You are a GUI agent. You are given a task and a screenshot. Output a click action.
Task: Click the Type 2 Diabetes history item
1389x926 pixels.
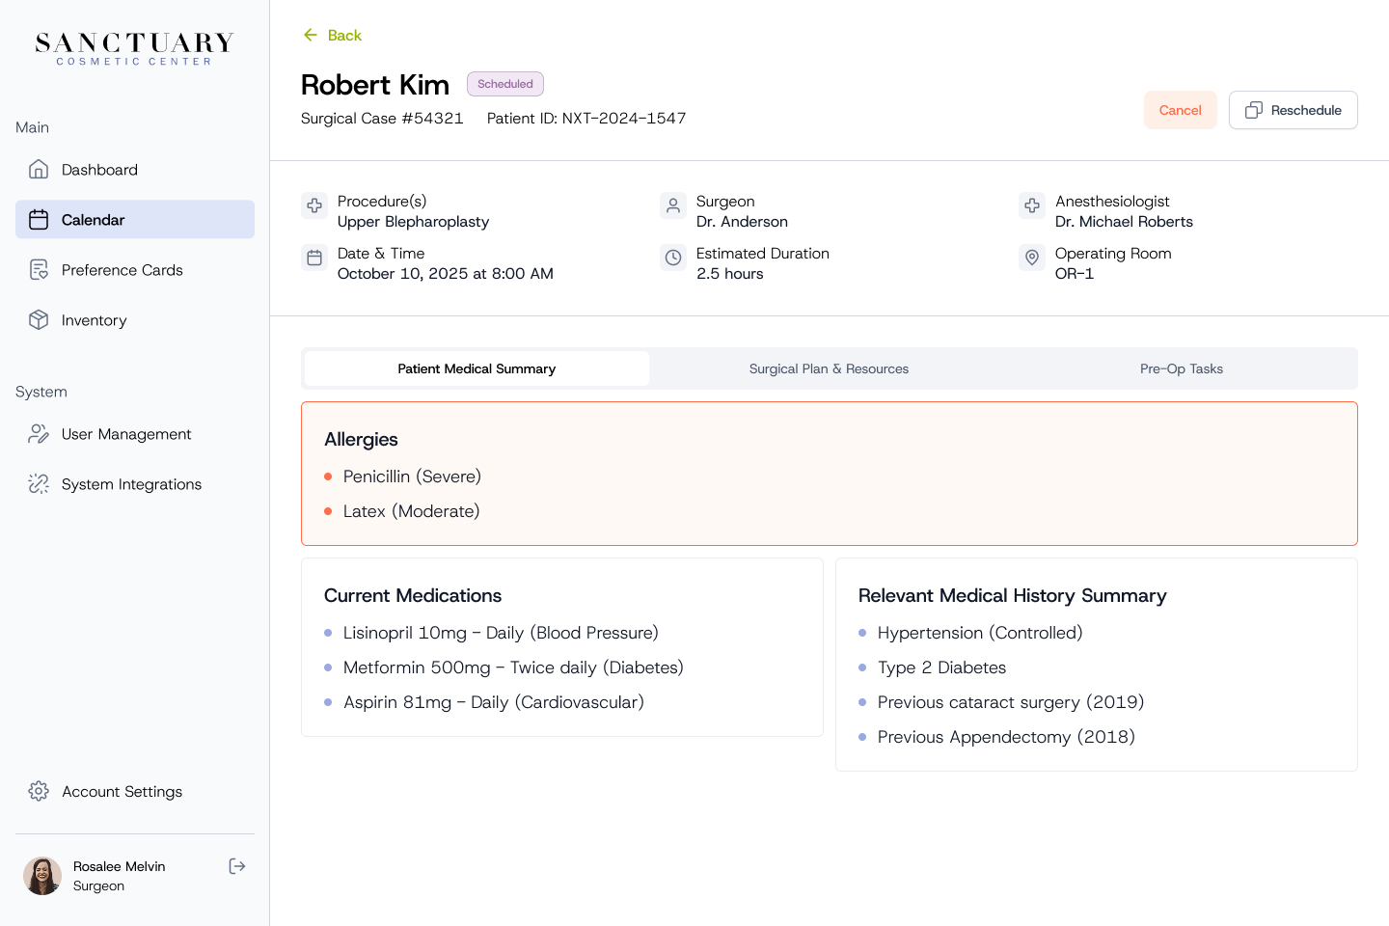[x=941, y=667]
